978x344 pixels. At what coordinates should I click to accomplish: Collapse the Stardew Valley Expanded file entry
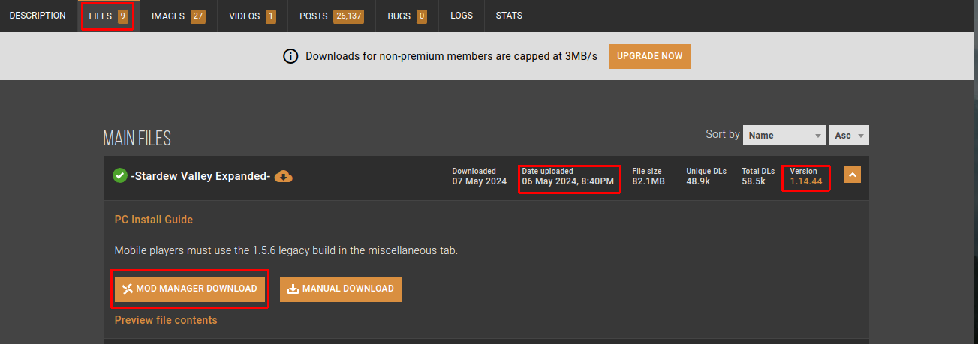coord(852,175)
